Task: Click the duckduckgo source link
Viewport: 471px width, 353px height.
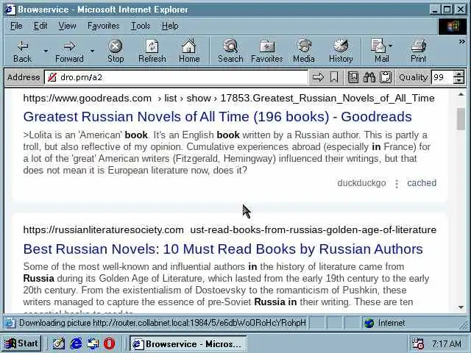Action: 361,183
